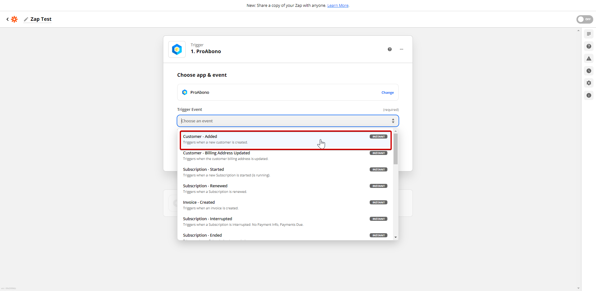This screenshot has width=596, height=291.
Task: Click the 1. ProAbono step title
Action: click(206, 52)
